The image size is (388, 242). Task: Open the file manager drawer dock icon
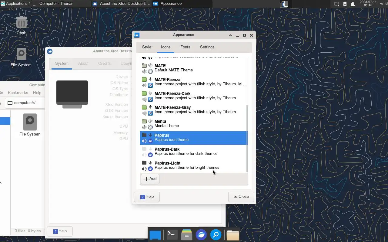186,235
